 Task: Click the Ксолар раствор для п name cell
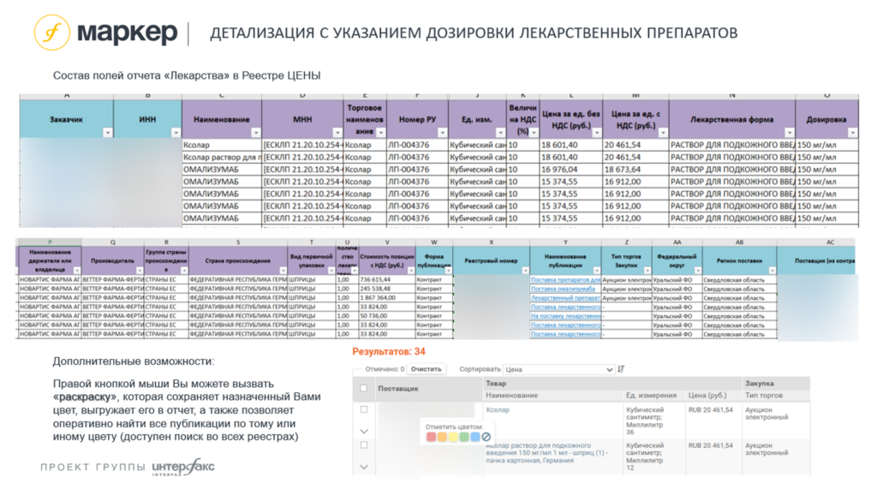point(222,158)
